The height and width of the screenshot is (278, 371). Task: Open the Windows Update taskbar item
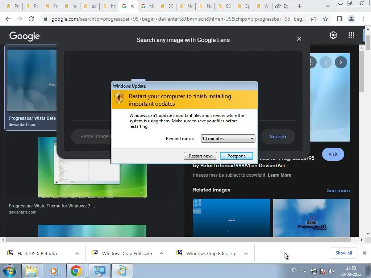[x=122, y=271]
